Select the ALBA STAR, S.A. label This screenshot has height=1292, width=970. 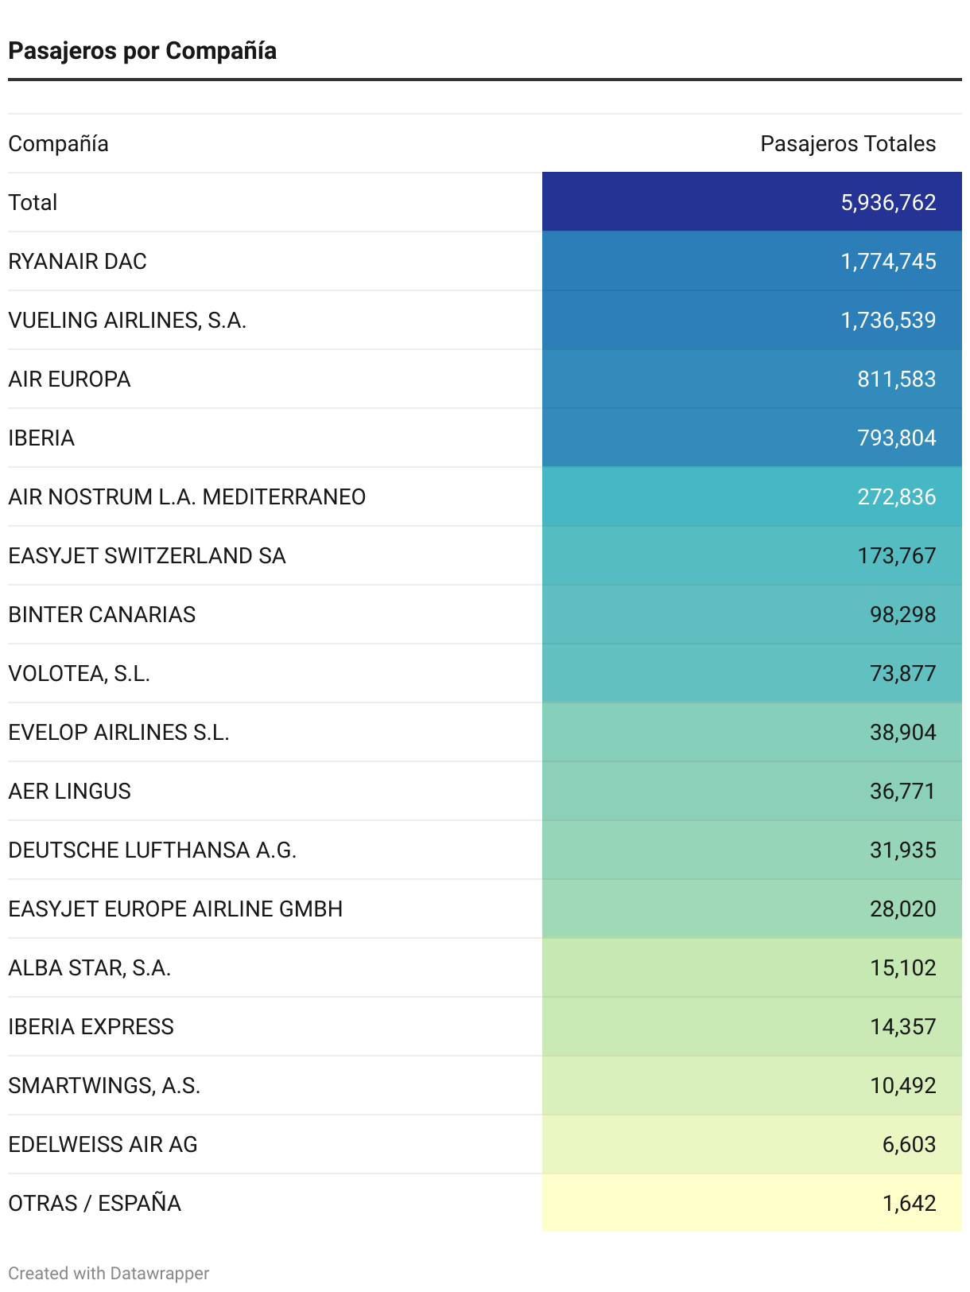click(x=90, y=968)
